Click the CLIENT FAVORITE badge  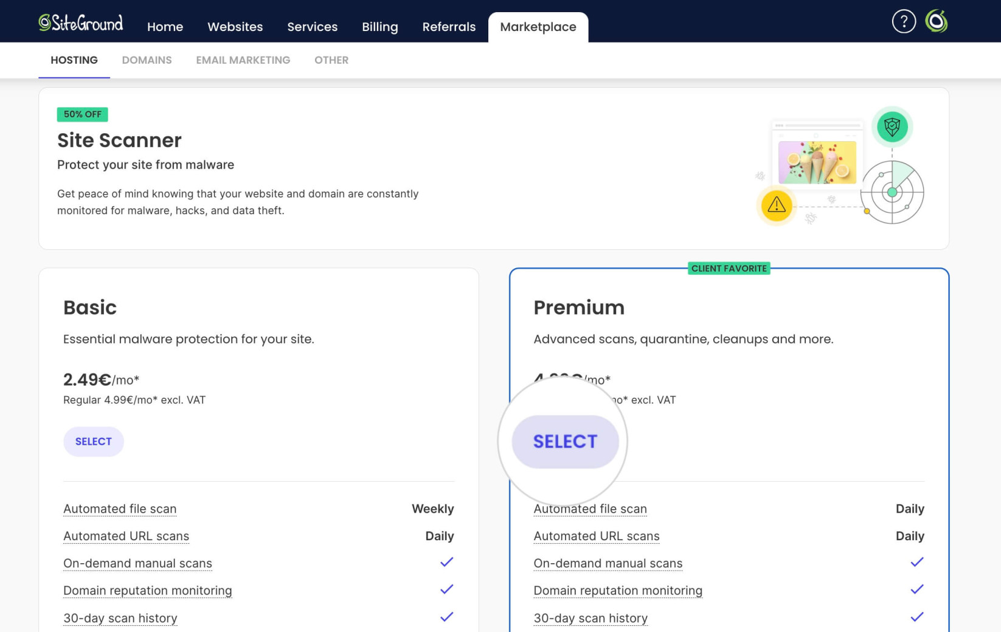coord(729,268)
